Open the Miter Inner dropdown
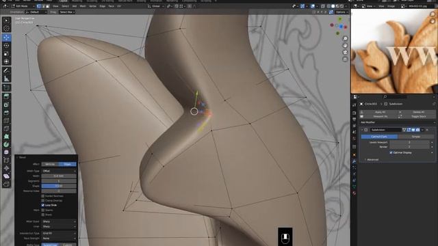 click(x=59, y=226)
